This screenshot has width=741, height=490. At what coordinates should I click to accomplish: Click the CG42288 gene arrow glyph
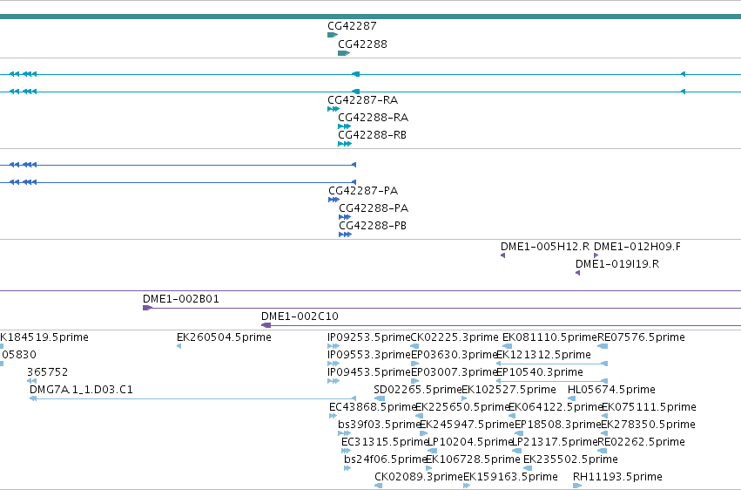(344, 53)
